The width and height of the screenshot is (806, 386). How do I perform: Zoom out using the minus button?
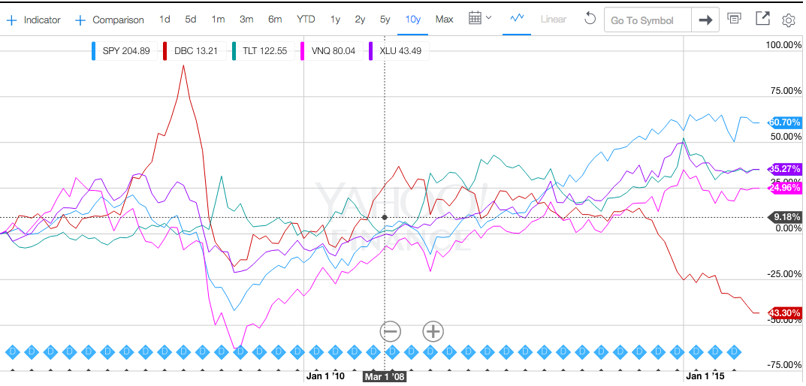390,331
